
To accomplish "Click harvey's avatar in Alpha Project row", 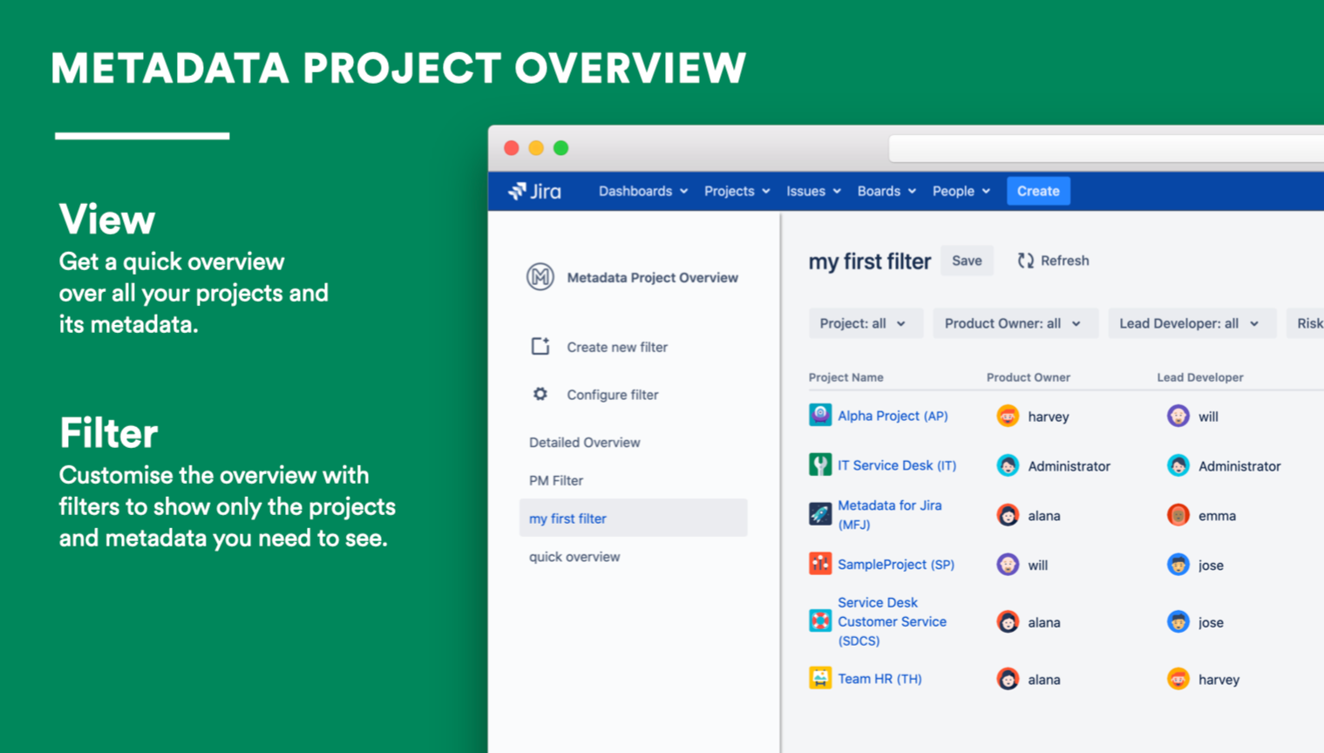I will pos(1008,416).
